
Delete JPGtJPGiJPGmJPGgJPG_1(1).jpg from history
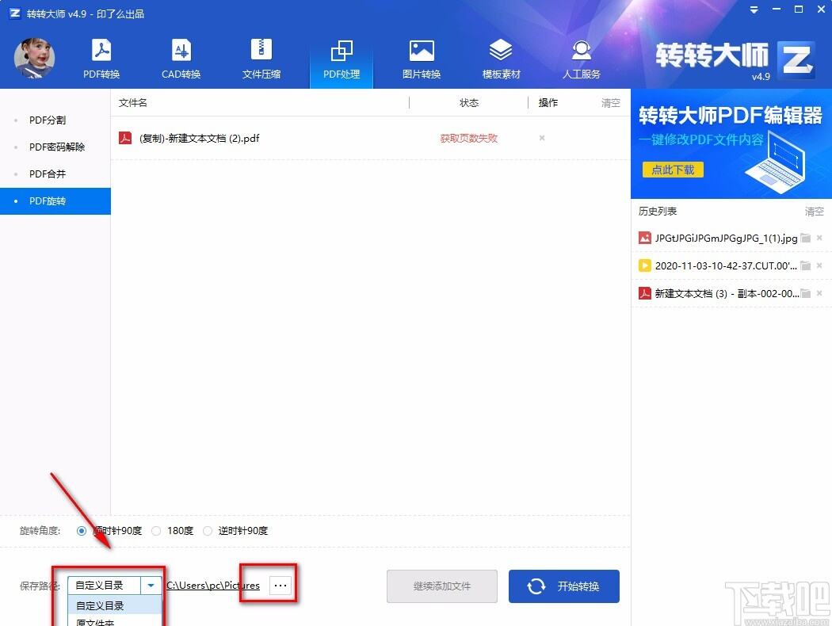point(819,238)
